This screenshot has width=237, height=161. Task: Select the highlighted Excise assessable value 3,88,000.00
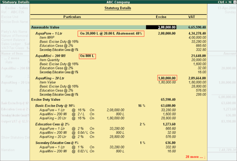[161, 28]
